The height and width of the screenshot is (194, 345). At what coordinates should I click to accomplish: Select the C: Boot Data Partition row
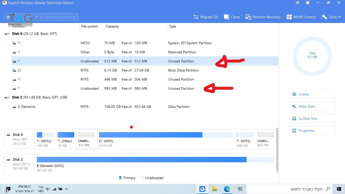pyautogui.click(x=145, y=70)
